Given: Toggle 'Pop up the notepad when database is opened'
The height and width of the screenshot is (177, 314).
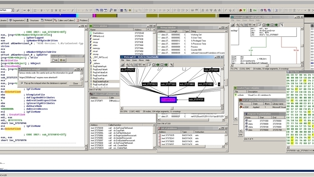Looking at the screenshot, I should (22, 83).
